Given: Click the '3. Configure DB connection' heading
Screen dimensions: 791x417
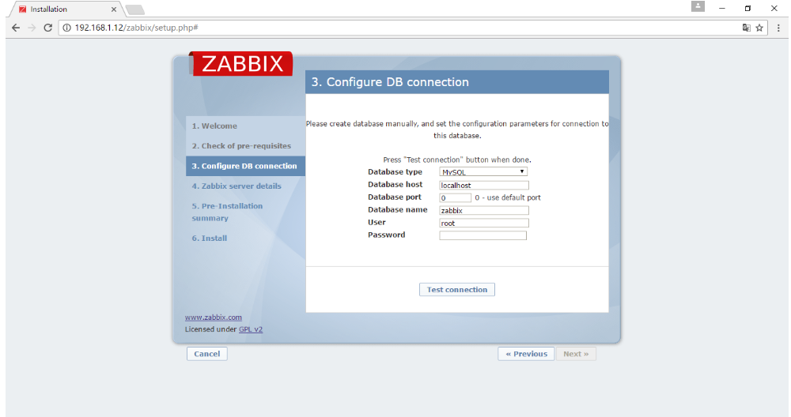Looking at the screenshot, I should click(390, 82).
